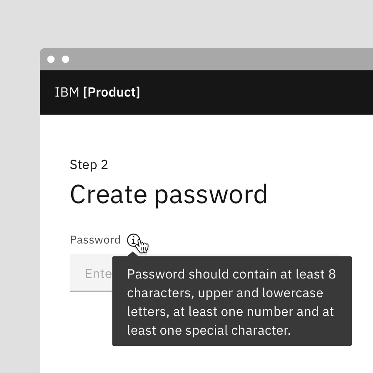Image resolution: width=373 pixels, height=373 pixels.
Task: Click the 'Password' field label
Action: 95,240
